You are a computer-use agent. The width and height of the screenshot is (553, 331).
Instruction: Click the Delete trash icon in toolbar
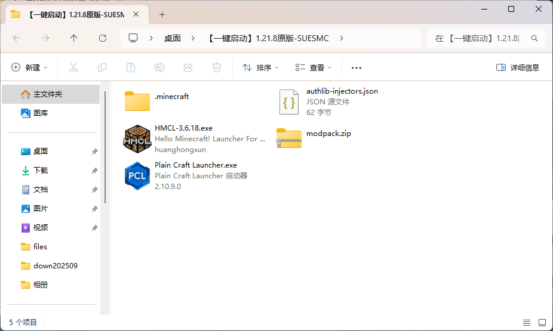click(x=217, y=67)
